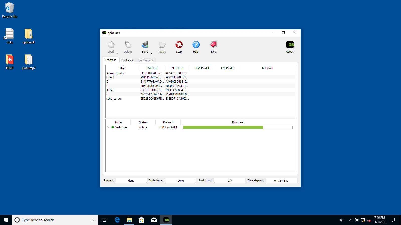The height and width of the screenshot is (225, 401).
Task: Click the Load toolbar icon
Action: coord(111,45)
